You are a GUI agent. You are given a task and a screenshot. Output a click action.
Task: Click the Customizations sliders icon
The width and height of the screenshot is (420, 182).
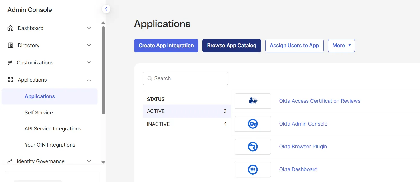tap(10, 63)
